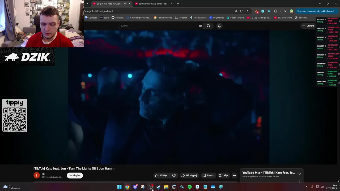Open Spotify from the taskbar

190,187
